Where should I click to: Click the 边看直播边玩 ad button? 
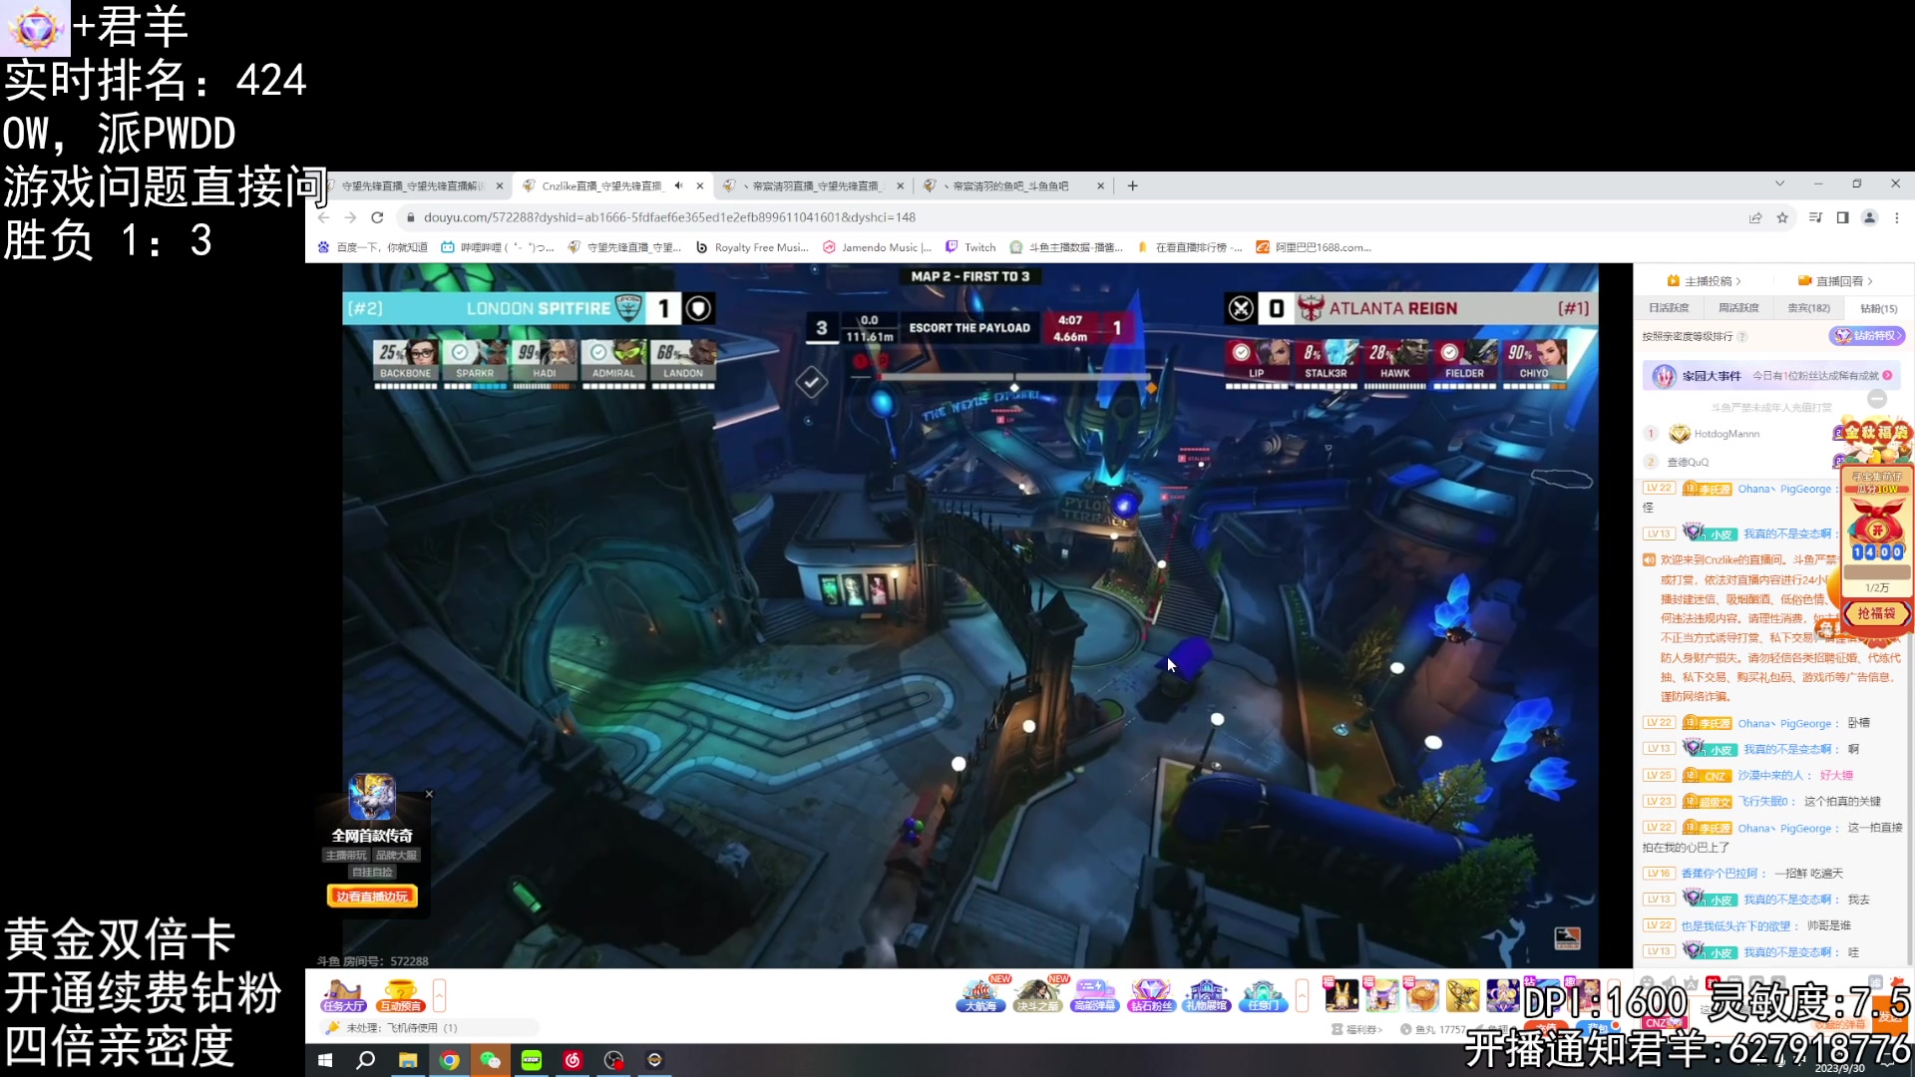click(x=372, y=896)
